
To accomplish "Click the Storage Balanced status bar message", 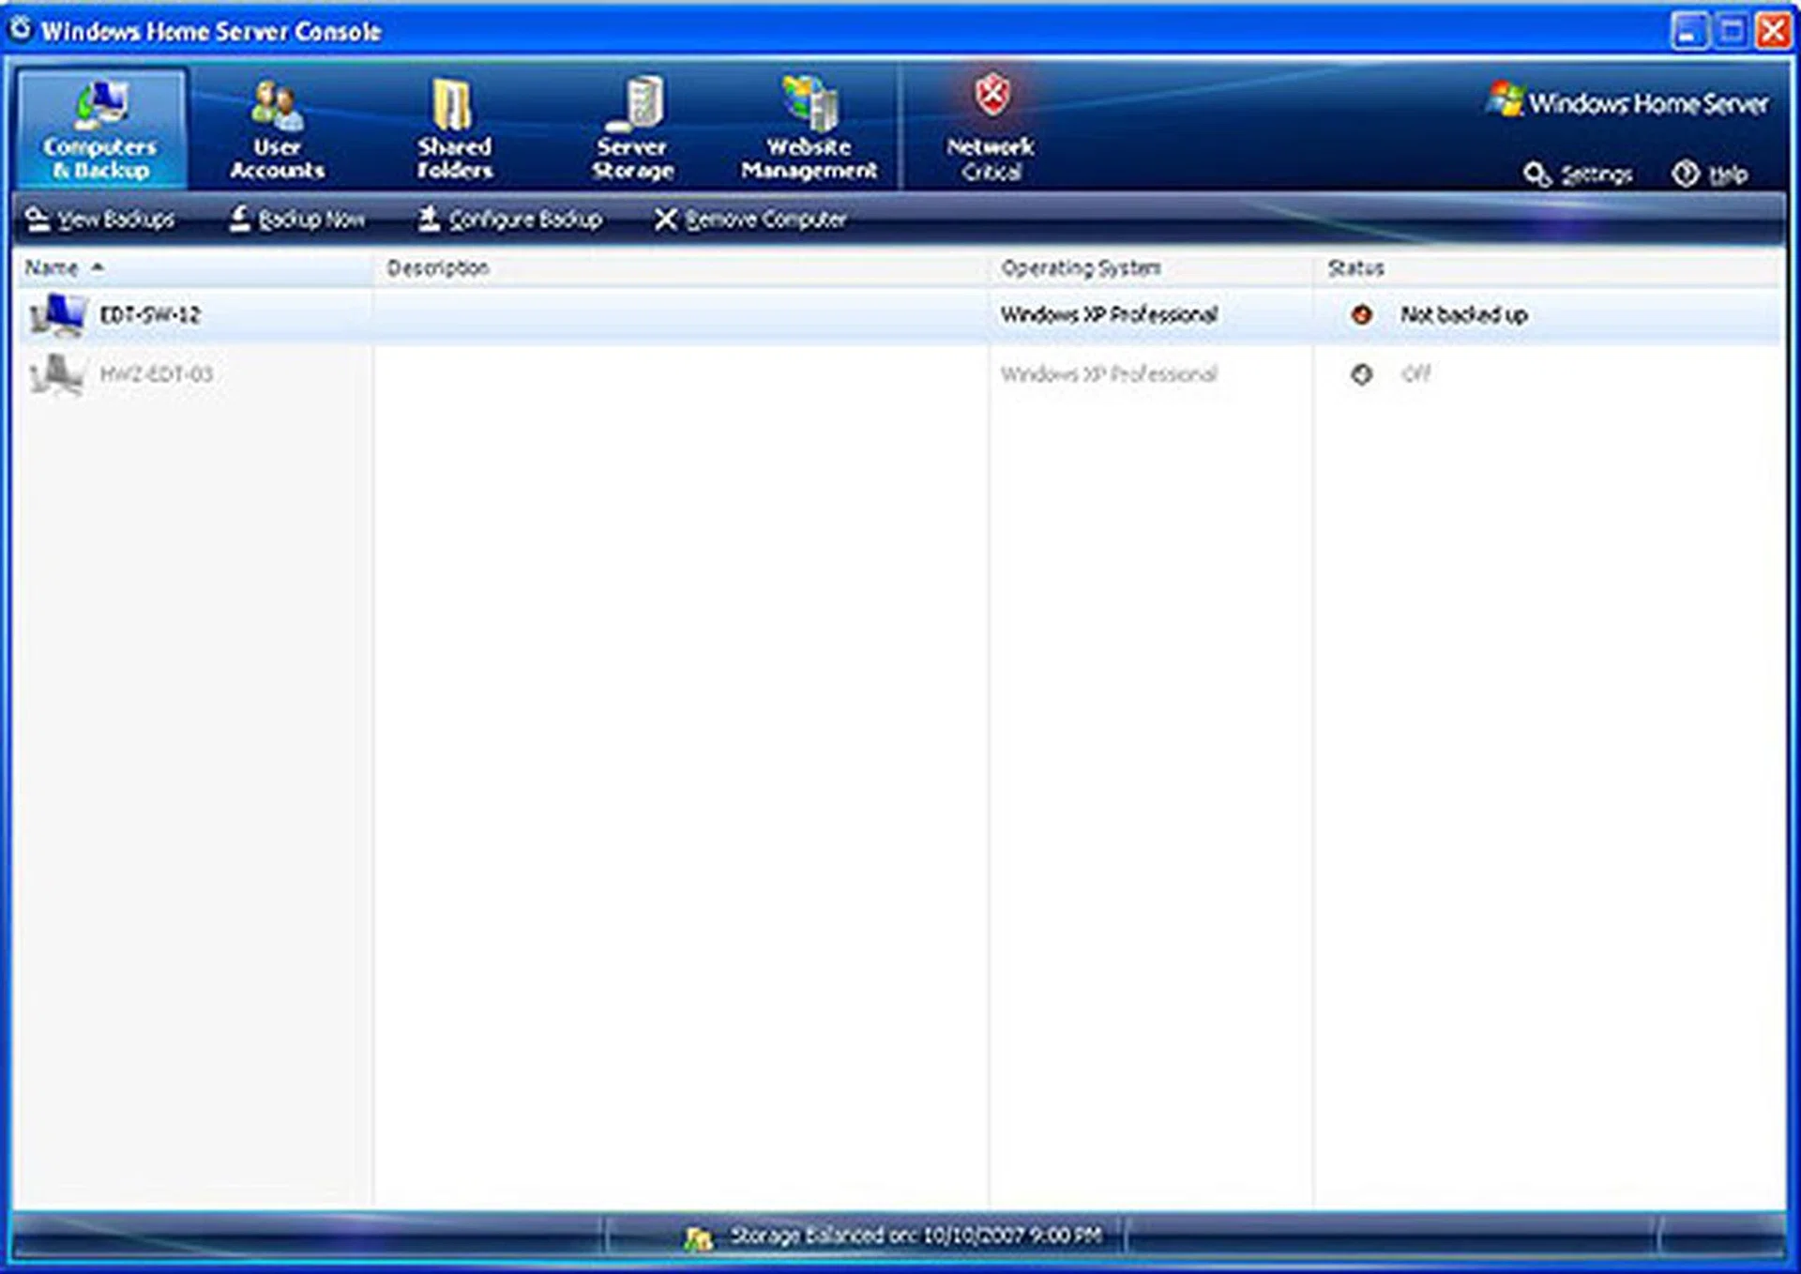I will tap(900, 1235).
